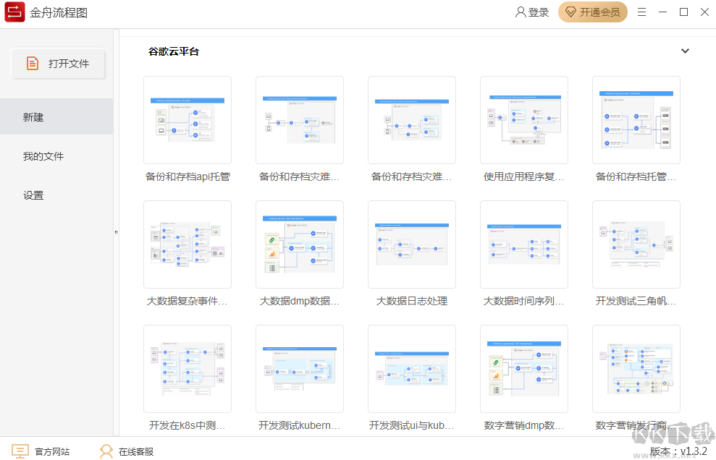Click the 备份和存档api托管 template title link
This screenshot has height=460, width=716.
pyautogui.click(x=187, y=176)
